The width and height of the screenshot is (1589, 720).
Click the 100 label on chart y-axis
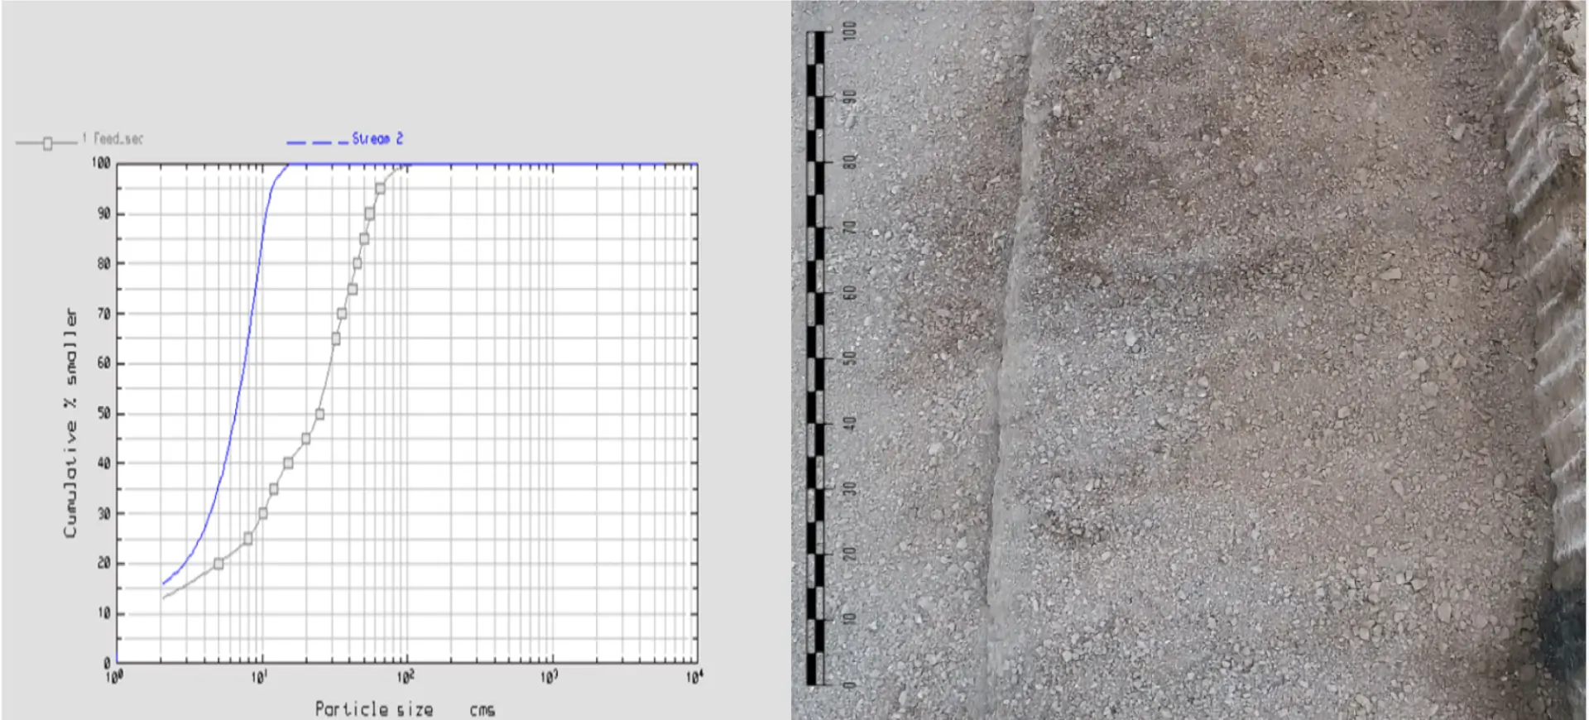[x=101, y=163]
